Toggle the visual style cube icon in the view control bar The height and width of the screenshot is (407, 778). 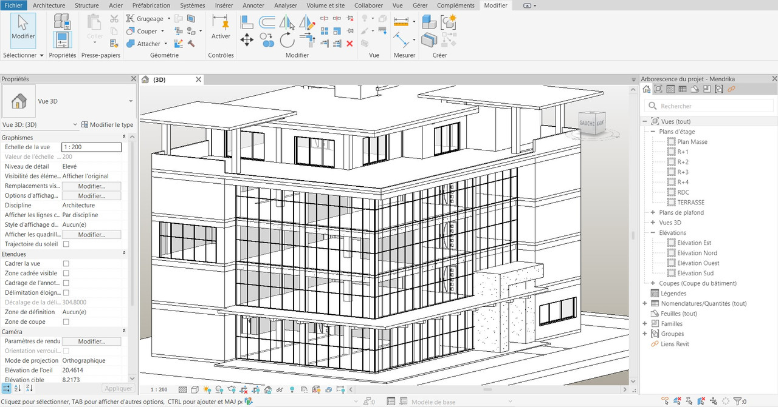point(195,389)
